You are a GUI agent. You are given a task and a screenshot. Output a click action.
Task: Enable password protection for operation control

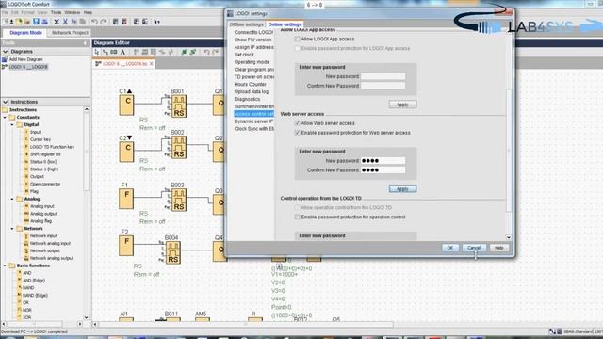click(297, 218)
